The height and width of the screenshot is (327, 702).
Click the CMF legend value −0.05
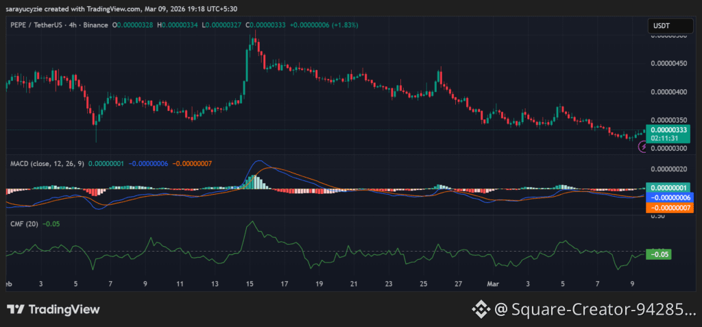coord(49,223)
